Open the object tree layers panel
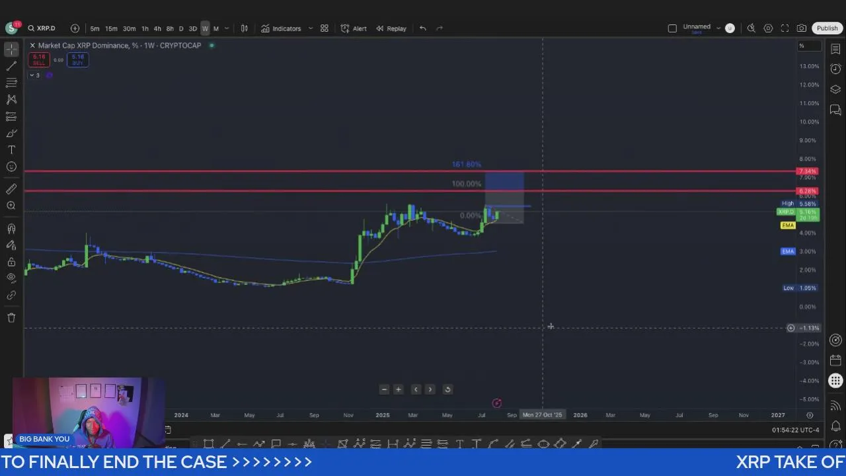The image size is (846, 476). click(x=835, y=89)
